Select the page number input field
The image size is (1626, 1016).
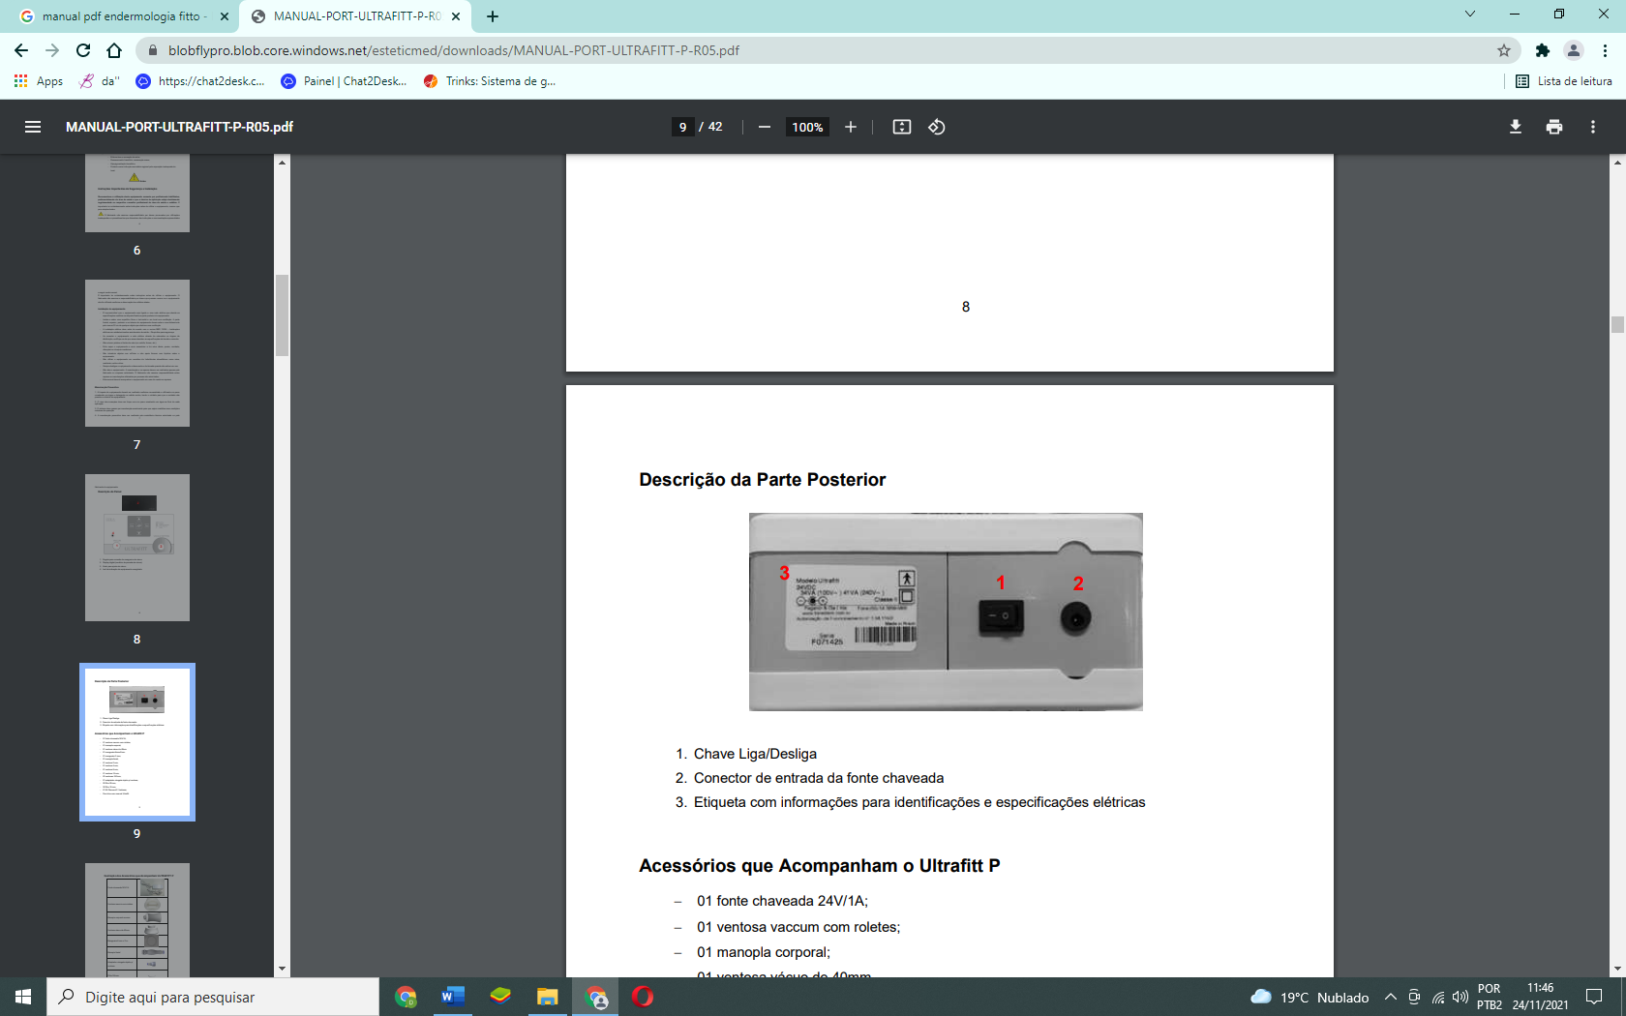point(683,127)
